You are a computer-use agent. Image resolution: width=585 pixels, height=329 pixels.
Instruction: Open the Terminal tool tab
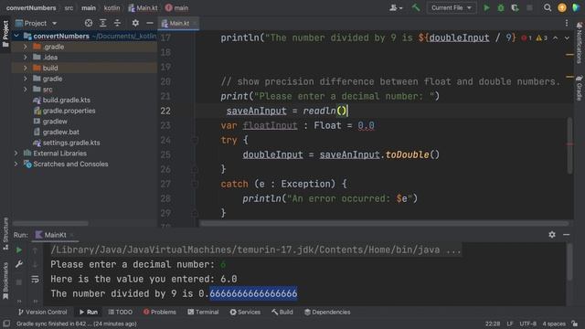click(x=203, y=313)
